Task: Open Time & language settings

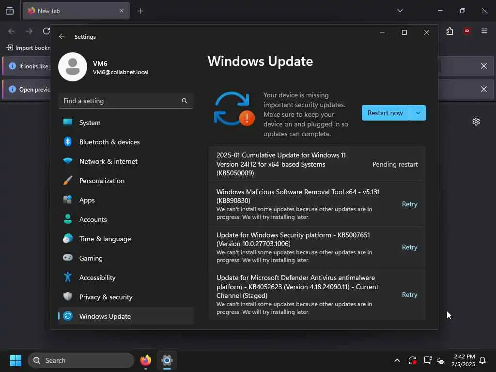Action: coord(126,239)
